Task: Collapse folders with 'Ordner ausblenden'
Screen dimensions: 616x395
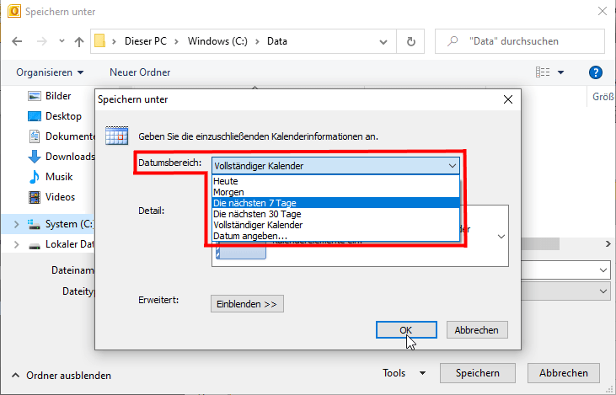Action: [x=61, y=376]
